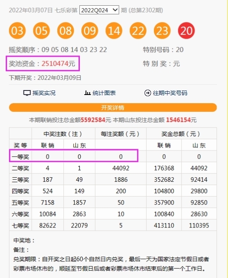Click seventh prize joint count 82622
This screenshot has width=228, height=278.
(48, 225)
